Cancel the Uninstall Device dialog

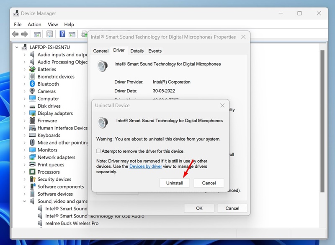[209, 183]
